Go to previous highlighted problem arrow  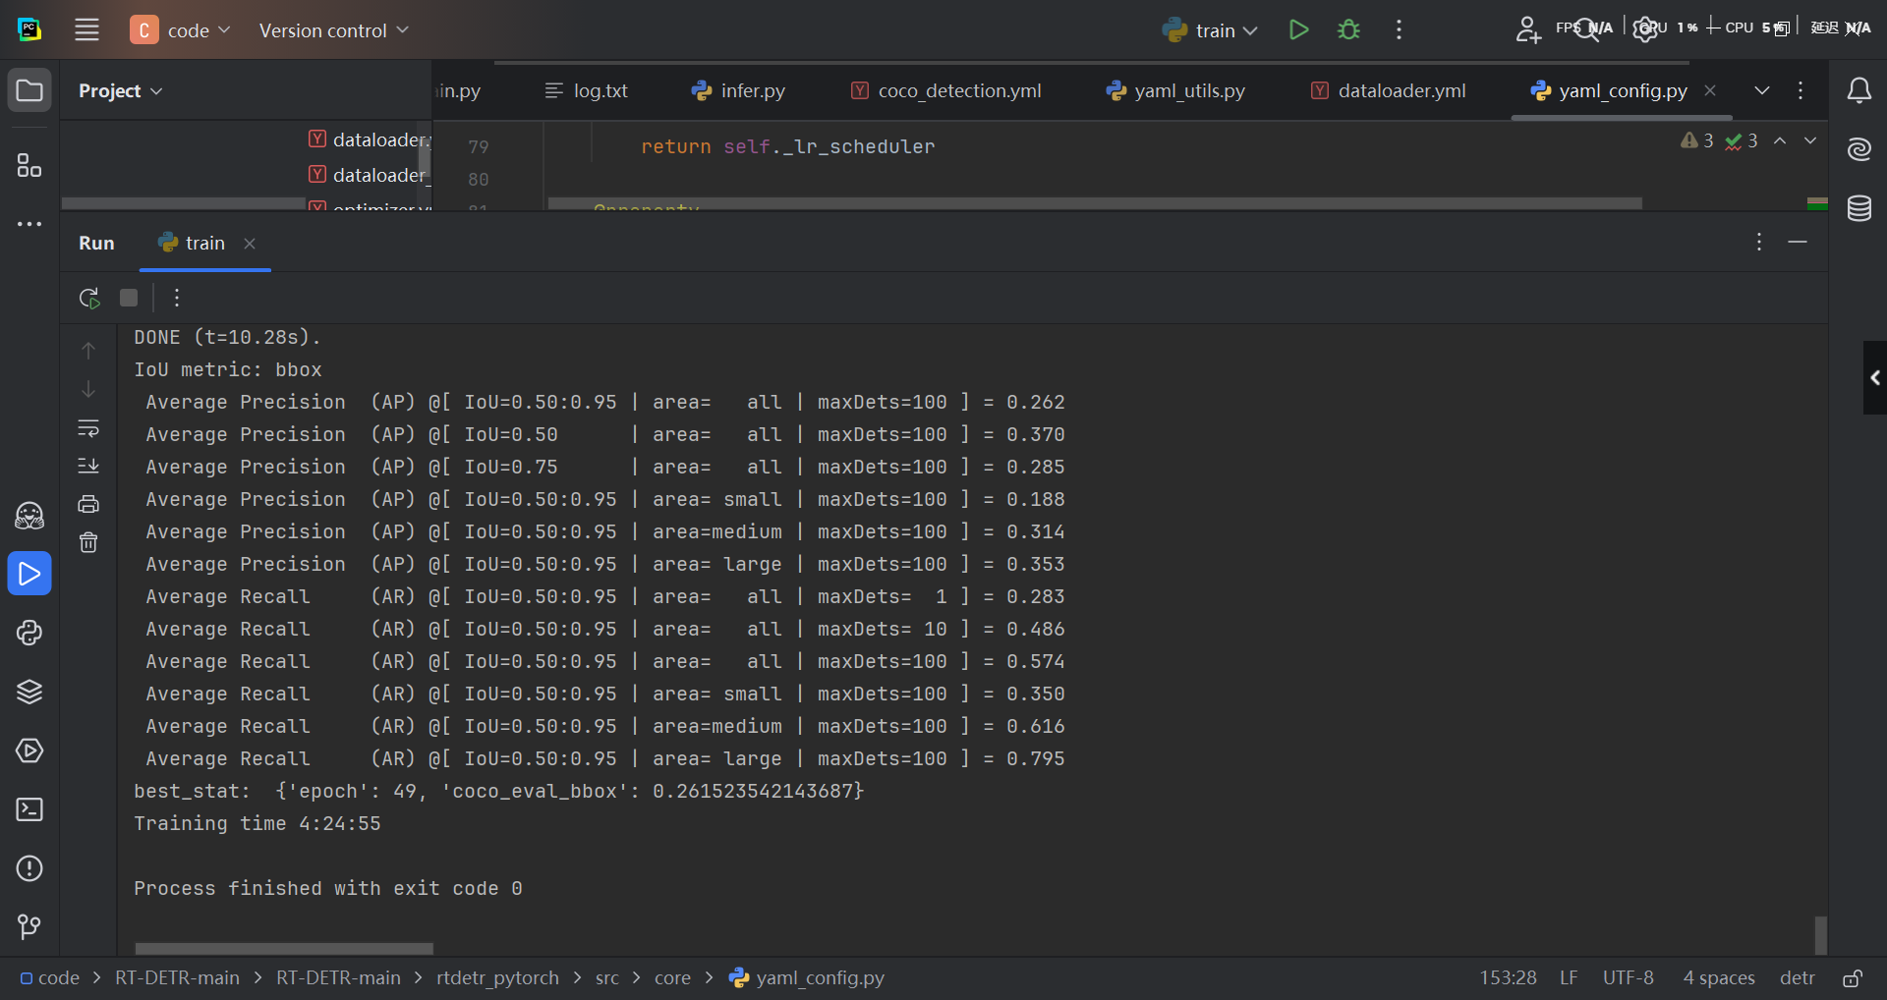point(1780,140)
